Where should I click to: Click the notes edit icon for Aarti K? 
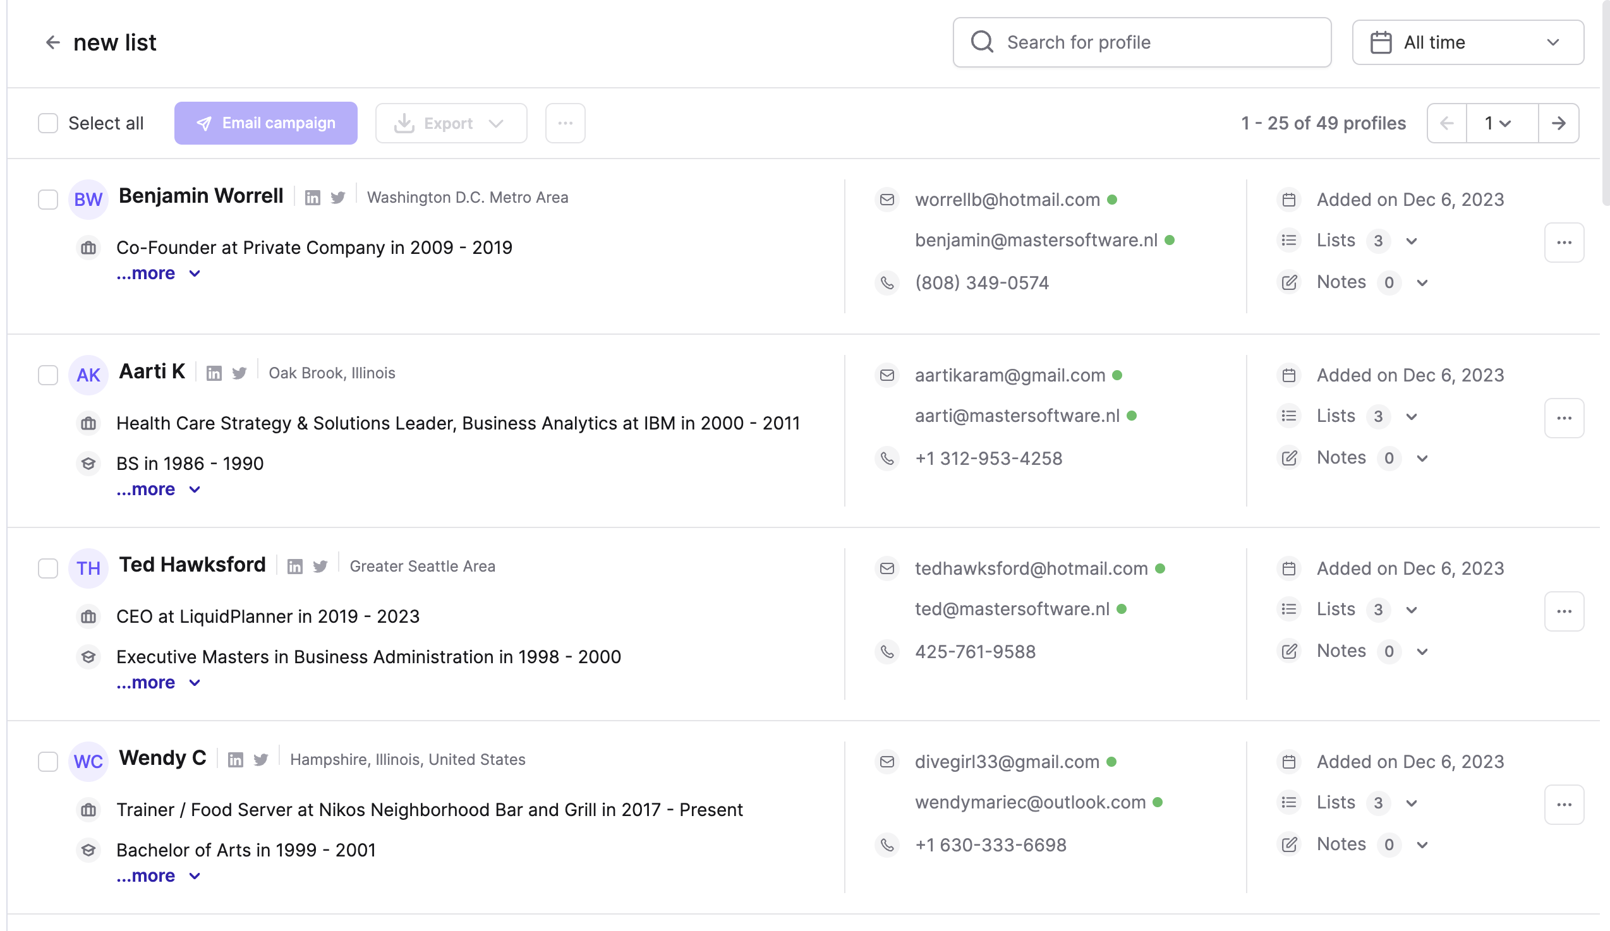coord(1288,459)
